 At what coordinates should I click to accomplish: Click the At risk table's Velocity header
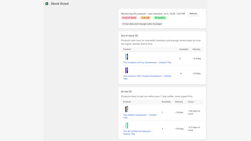(x=179, y=102)
